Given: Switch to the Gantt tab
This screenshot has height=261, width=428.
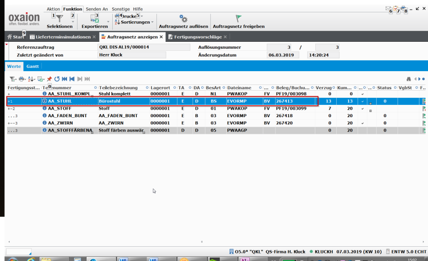Looking at the screenshot, I should [32, 66].
